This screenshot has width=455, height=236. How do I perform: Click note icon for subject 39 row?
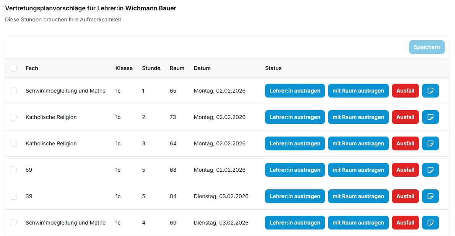pyautogui.click(x=430, y=196)
